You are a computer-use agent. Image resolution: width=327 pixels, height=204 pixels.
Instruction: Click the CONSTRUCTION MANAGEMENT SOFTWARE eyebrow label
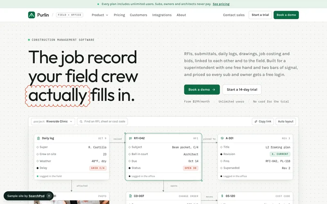63,40
